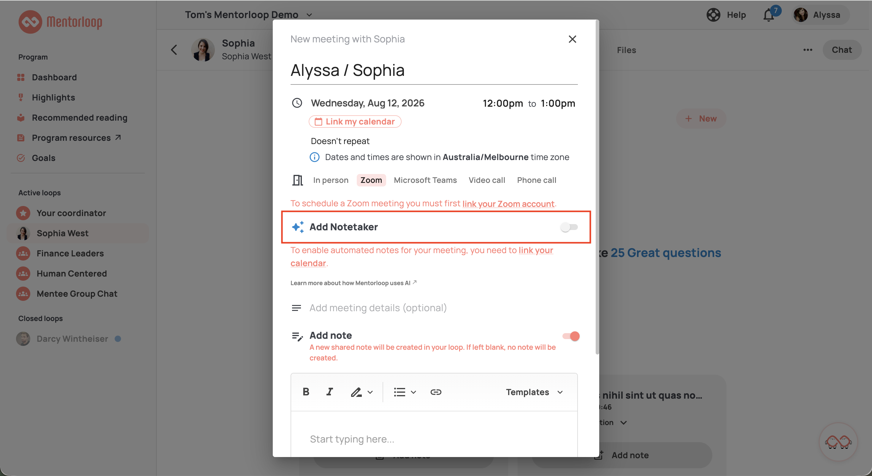Click the meeting location door icon
The height and width of the screenshot is (476, 872).
pyautogui.click(x=298, y=180)
